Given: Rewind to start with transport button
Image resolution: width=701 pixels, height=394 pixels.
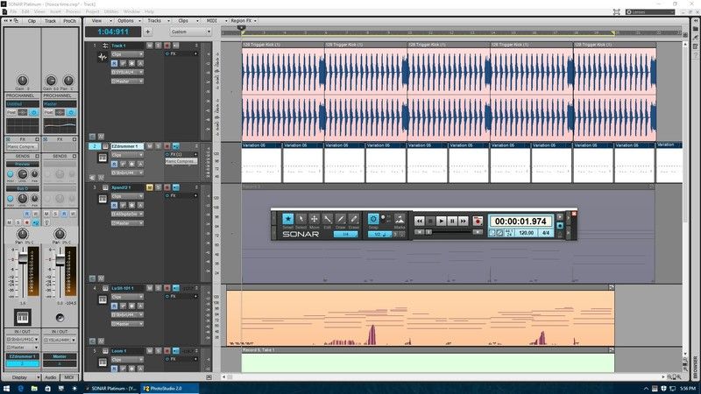Looking at the screenshot, I should click(x=421, y=222).
